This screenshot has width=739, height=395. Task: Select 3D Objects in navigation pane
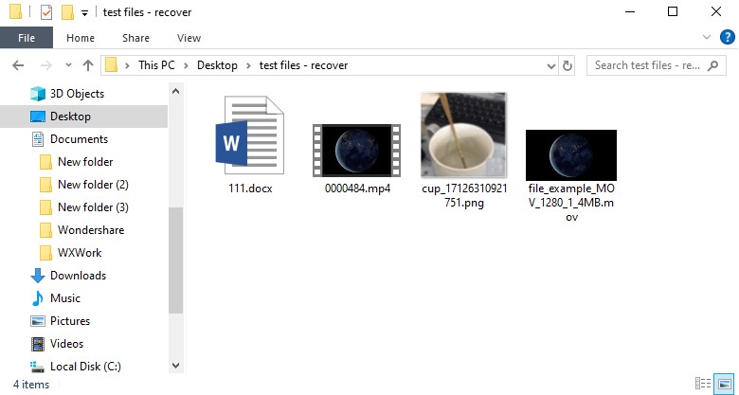[x=78, y=94]
